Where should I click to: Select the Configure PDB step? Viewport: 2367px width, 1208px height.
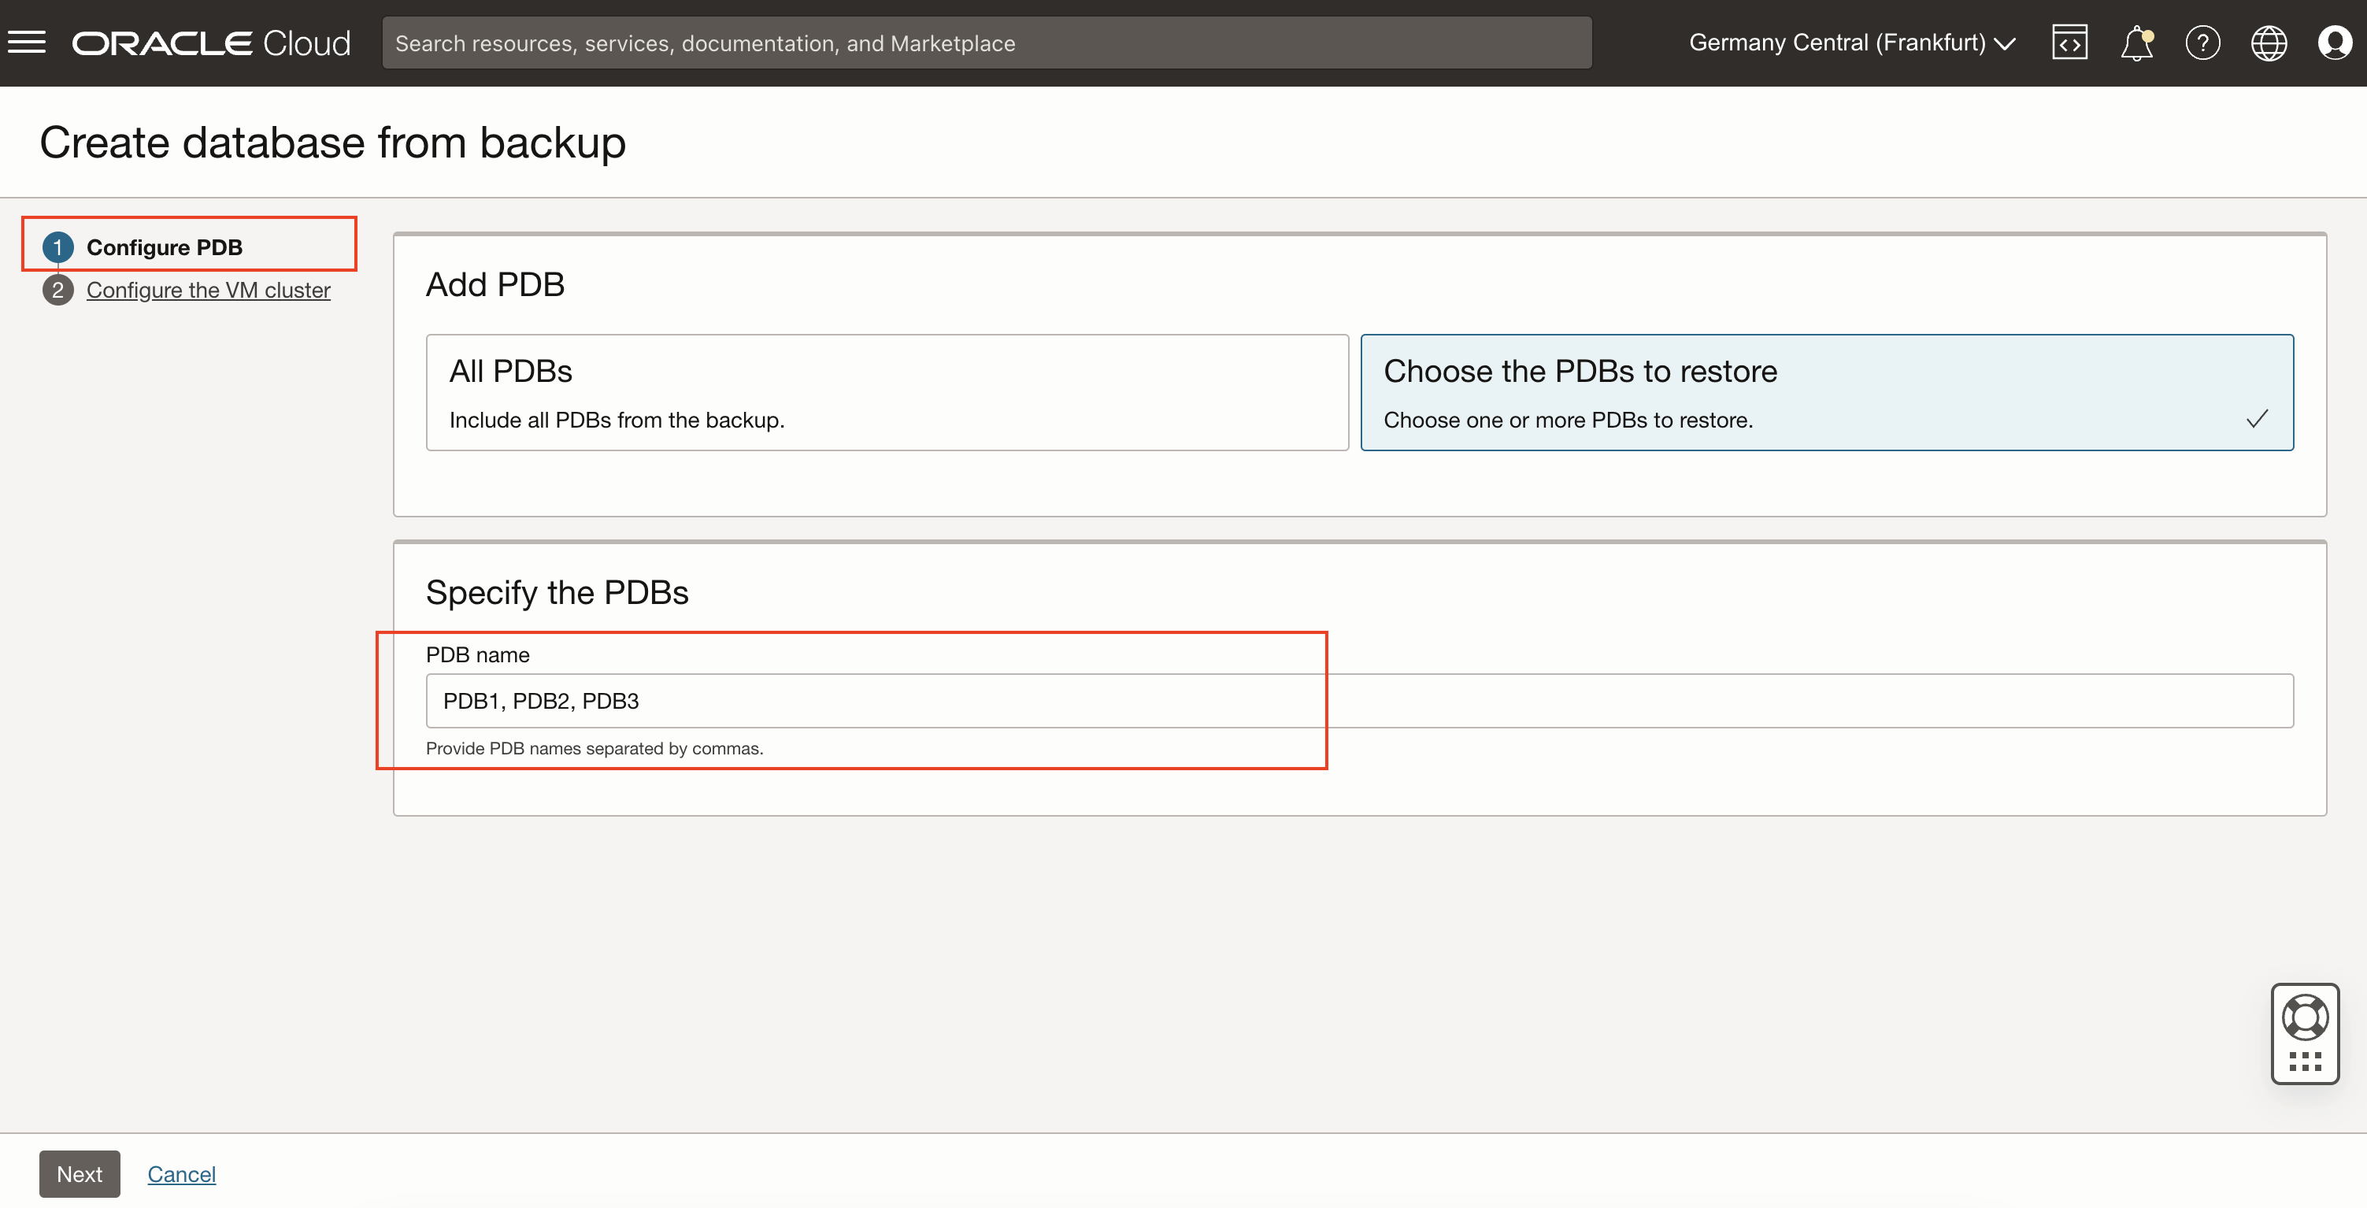click(165, 247)
